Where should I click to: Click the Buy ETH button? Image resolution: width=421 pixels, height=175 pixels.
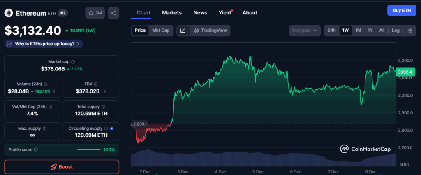pyautogui.click(x=402, y=10)
